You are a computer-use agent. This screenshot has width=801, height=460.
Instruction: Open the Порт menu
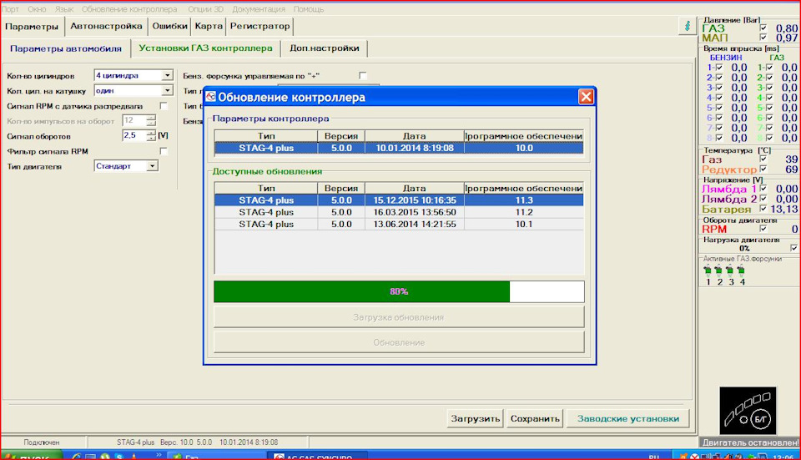10,9
